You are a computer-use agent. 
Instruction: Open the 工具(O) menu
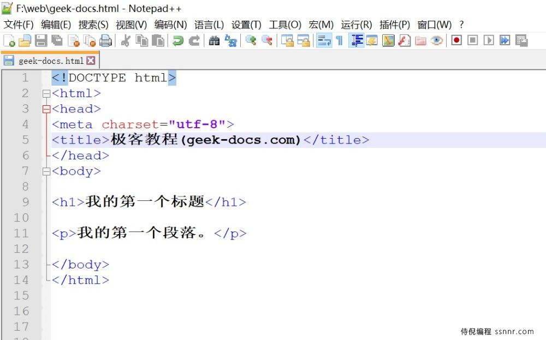[285, 25]
